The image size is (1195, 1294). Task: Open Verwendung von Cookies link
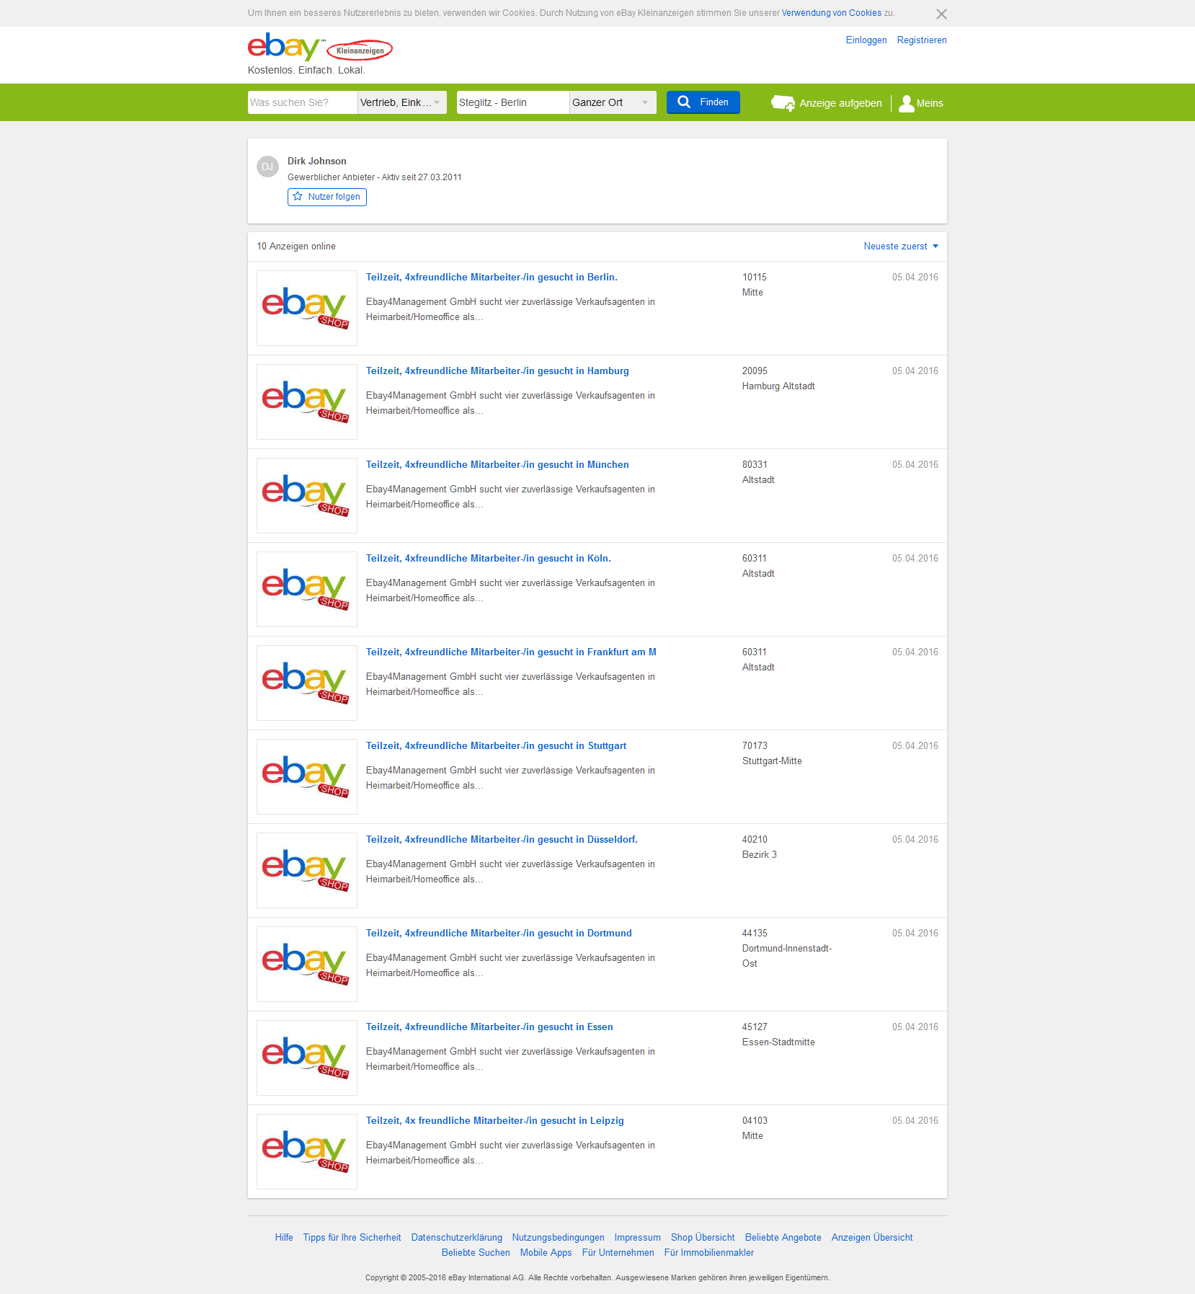click(831, 13)
